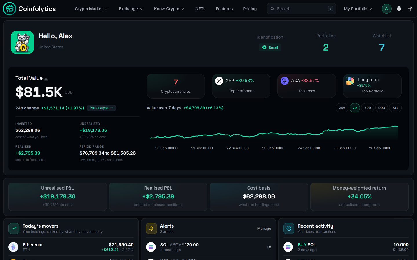Click the Unrealised P&L card

tap(58, 196)
